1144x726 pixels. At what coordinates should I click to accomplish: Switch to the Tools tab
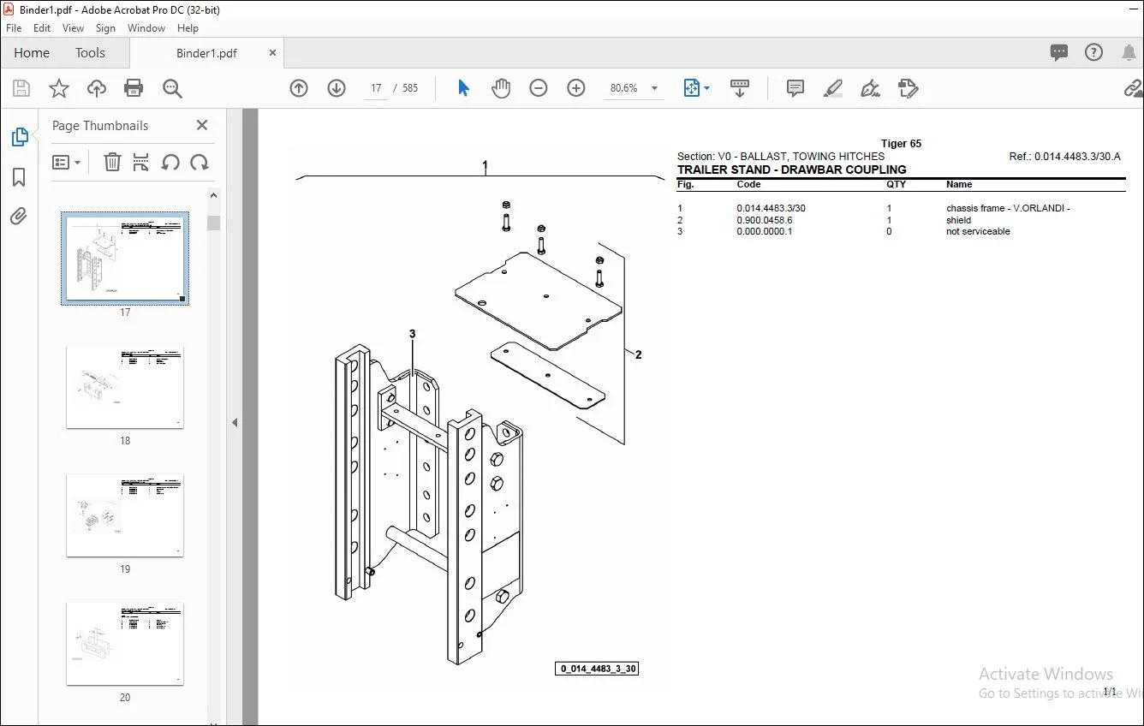pos(90,53)
